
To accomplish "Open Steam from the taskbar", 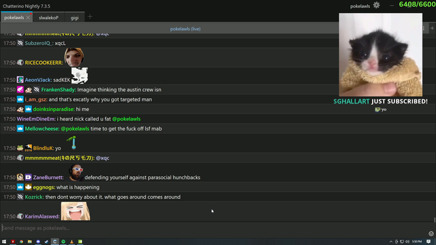I will tap(46, 242).
